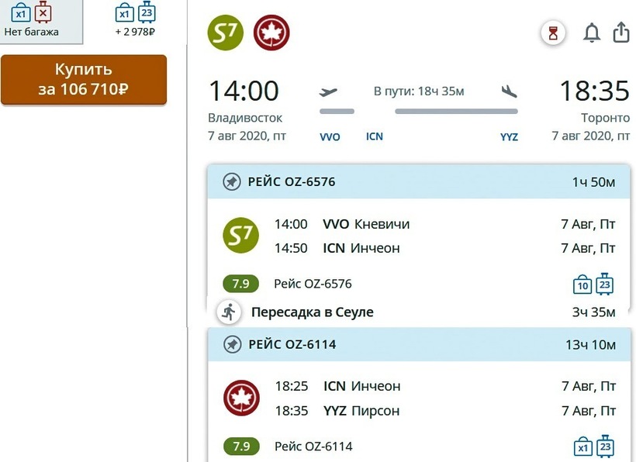Click the 7.9 rating badge for OZ-6576
The height and width of the screenshot is (462, 636).
coord(240,284)
